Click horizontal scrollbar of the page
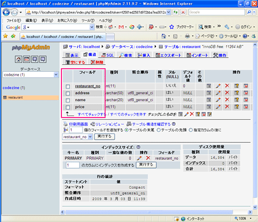The height and width of the screenshot is (222, 258). (x=149, y=212)
